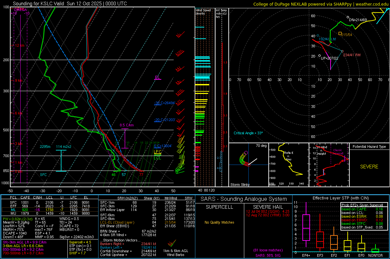Click the 'SFC-1km' kinematics row label
The height and width of the screenshot is (259, 390).
pyautogui.click(x=107, y=202)
